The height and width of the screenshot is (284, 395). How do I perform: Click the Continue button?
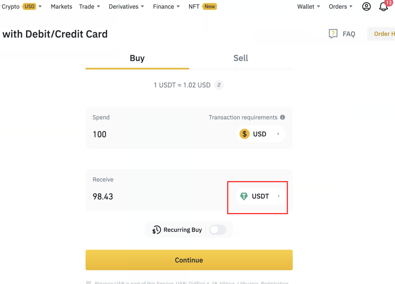coord(189,260)
